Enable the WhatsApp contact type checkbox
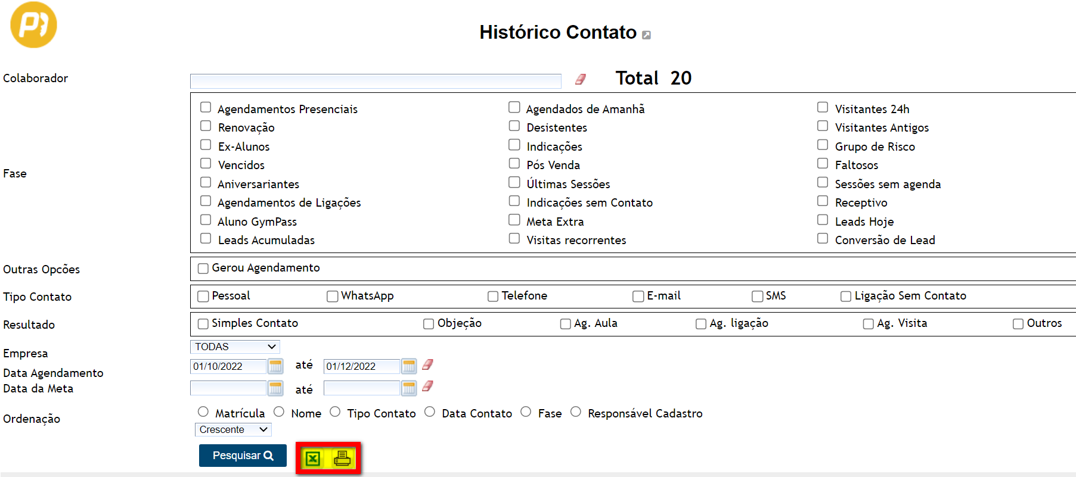 pos(332,297)
